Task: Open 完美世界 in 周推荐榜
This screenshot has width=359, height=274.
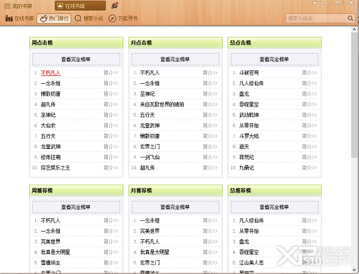Action: (x=51, y=242)
